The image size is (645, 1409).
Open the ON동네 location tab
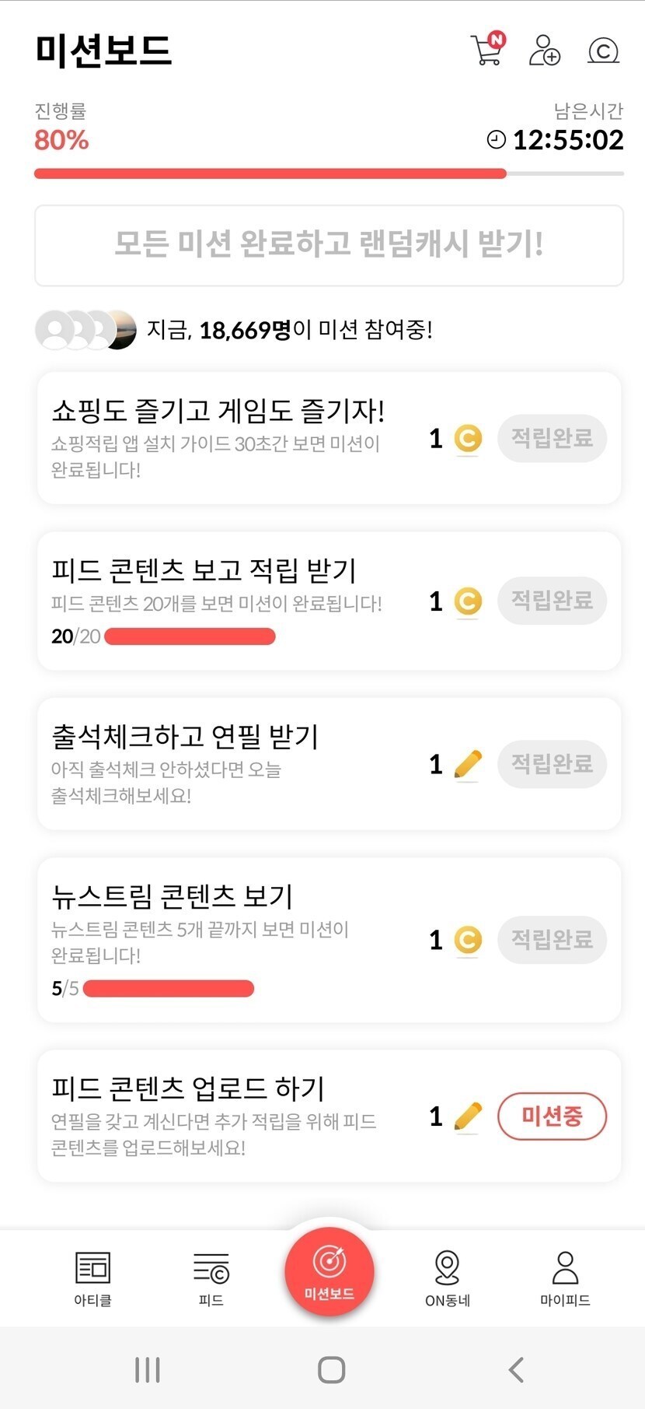click(x=448, y=1278)
